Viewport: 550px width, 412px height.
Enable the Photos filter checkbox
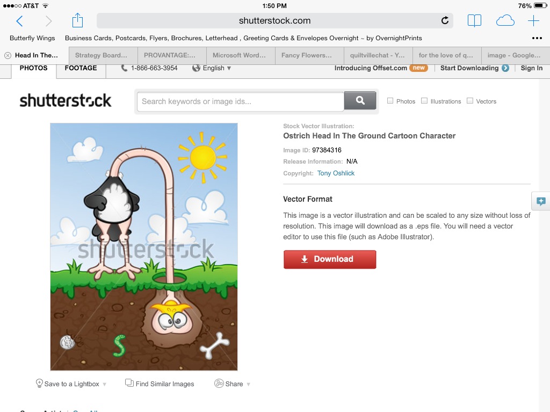pyautogui.click(x=390, y=101)
